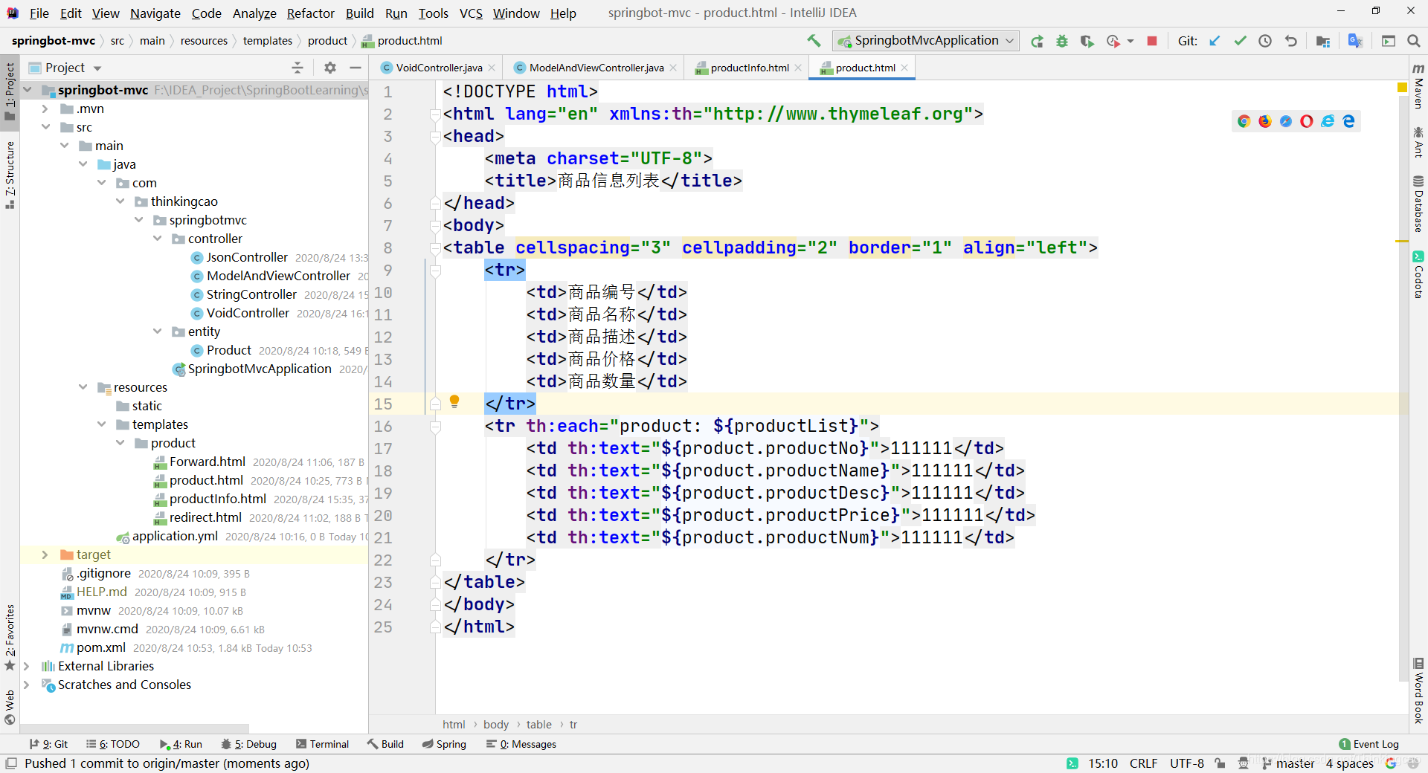Select Forward.html in project tree
The width and height of the screenshot is (1428, 773).
[207, 462]
